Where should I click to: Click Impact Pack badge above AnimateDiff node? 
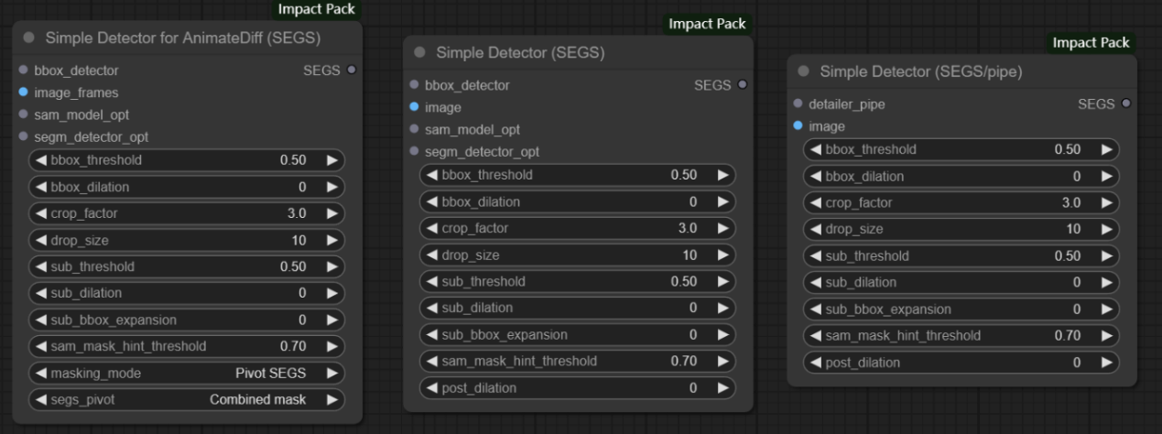click(318, 9)
